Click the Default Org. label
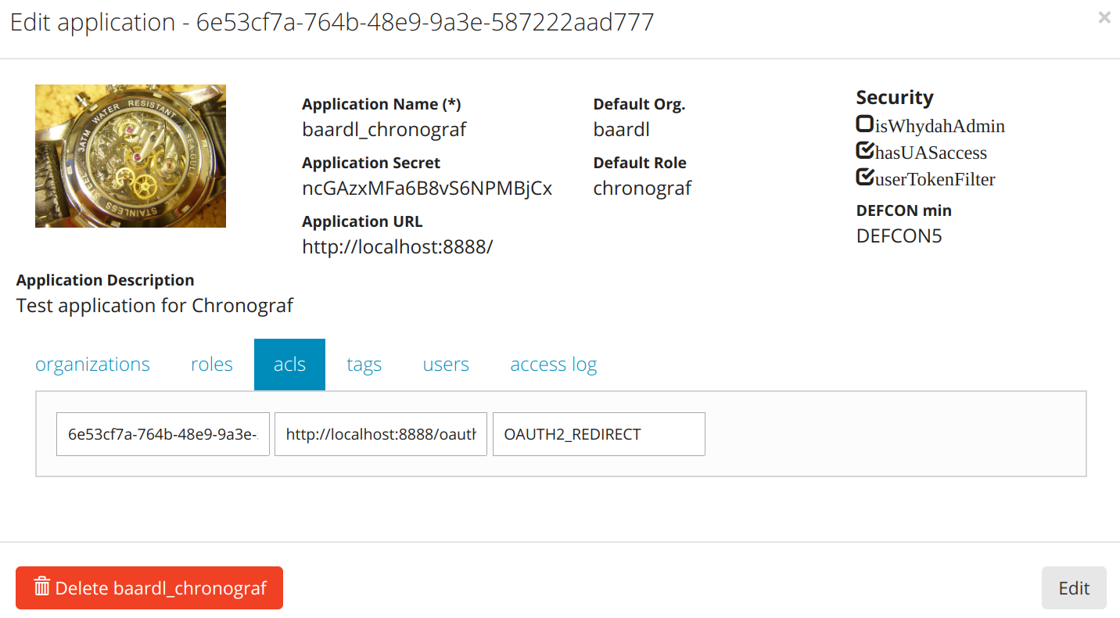 pyautogui.click(x=639, y=104)
